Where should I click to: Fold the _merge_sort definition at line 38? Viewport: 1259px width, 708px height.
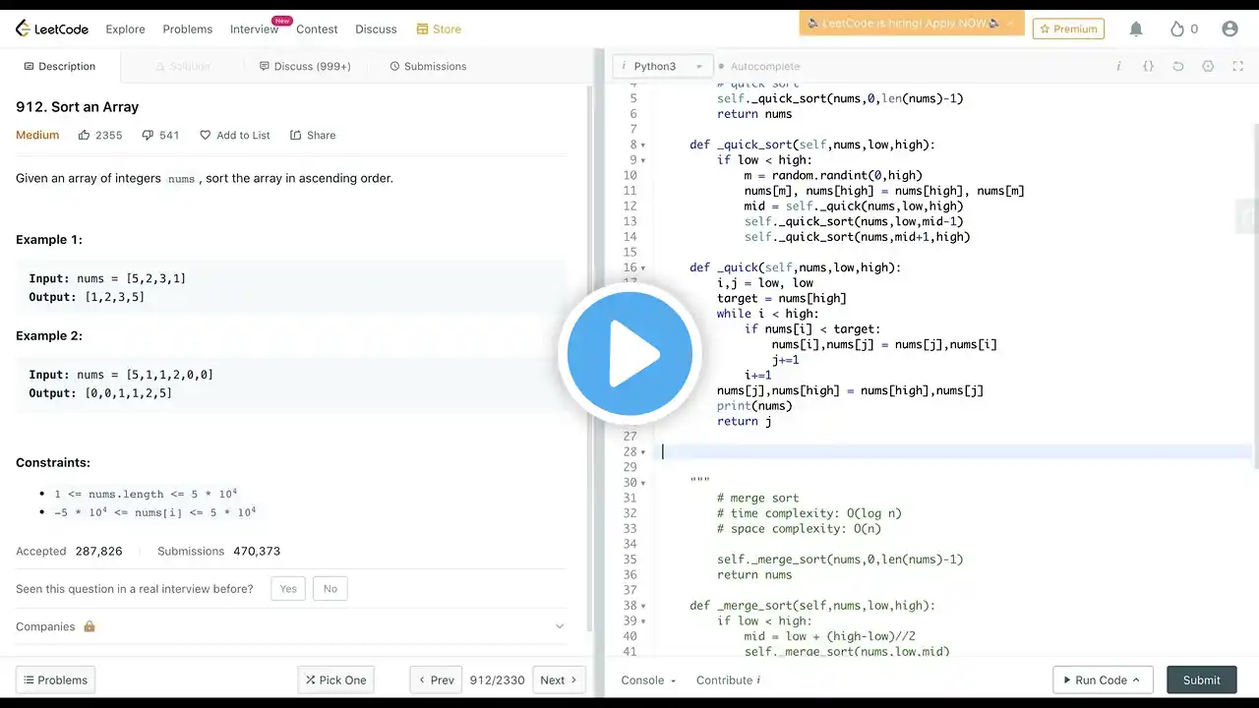[643, 606]
